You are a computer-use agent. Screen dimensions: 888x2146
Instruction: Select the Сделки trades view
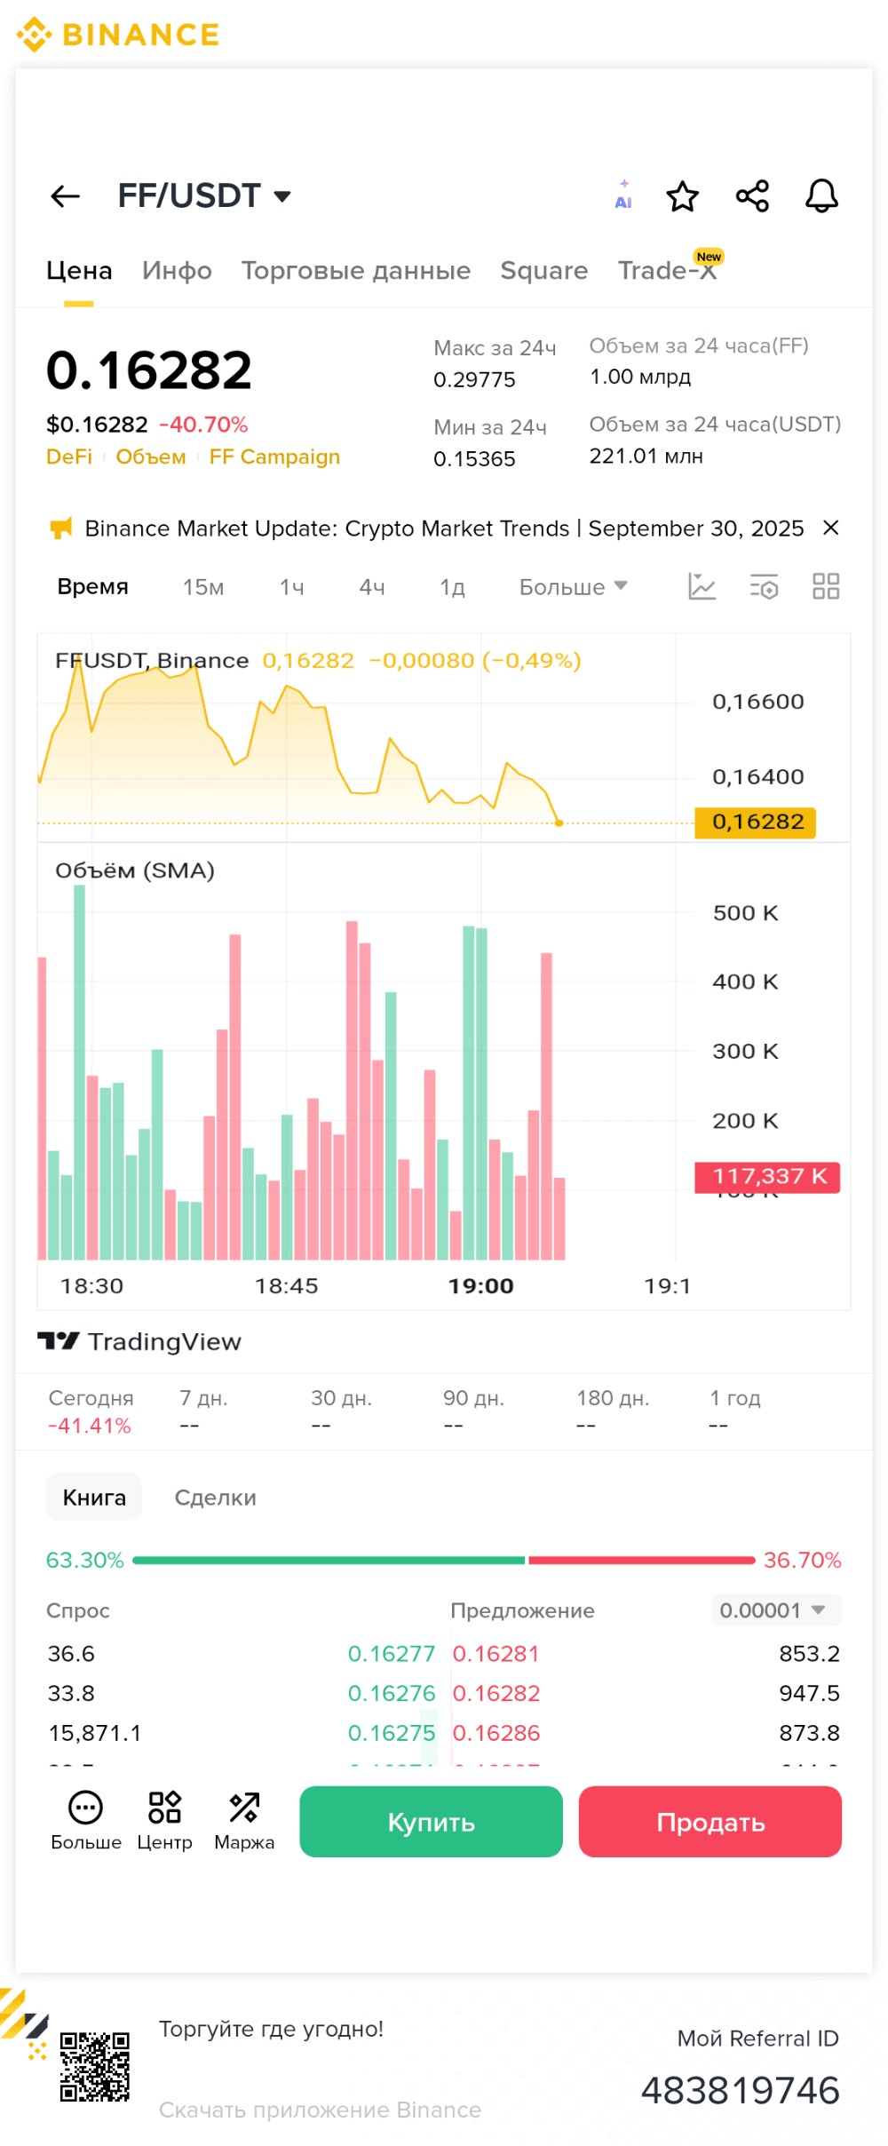(x=215, y=1498)
